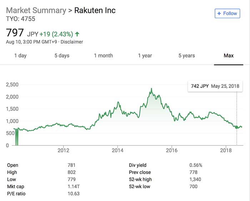Click the plus icon in Follow button
The height and width of the screenshot is (201, 250).
coord(219,14)
